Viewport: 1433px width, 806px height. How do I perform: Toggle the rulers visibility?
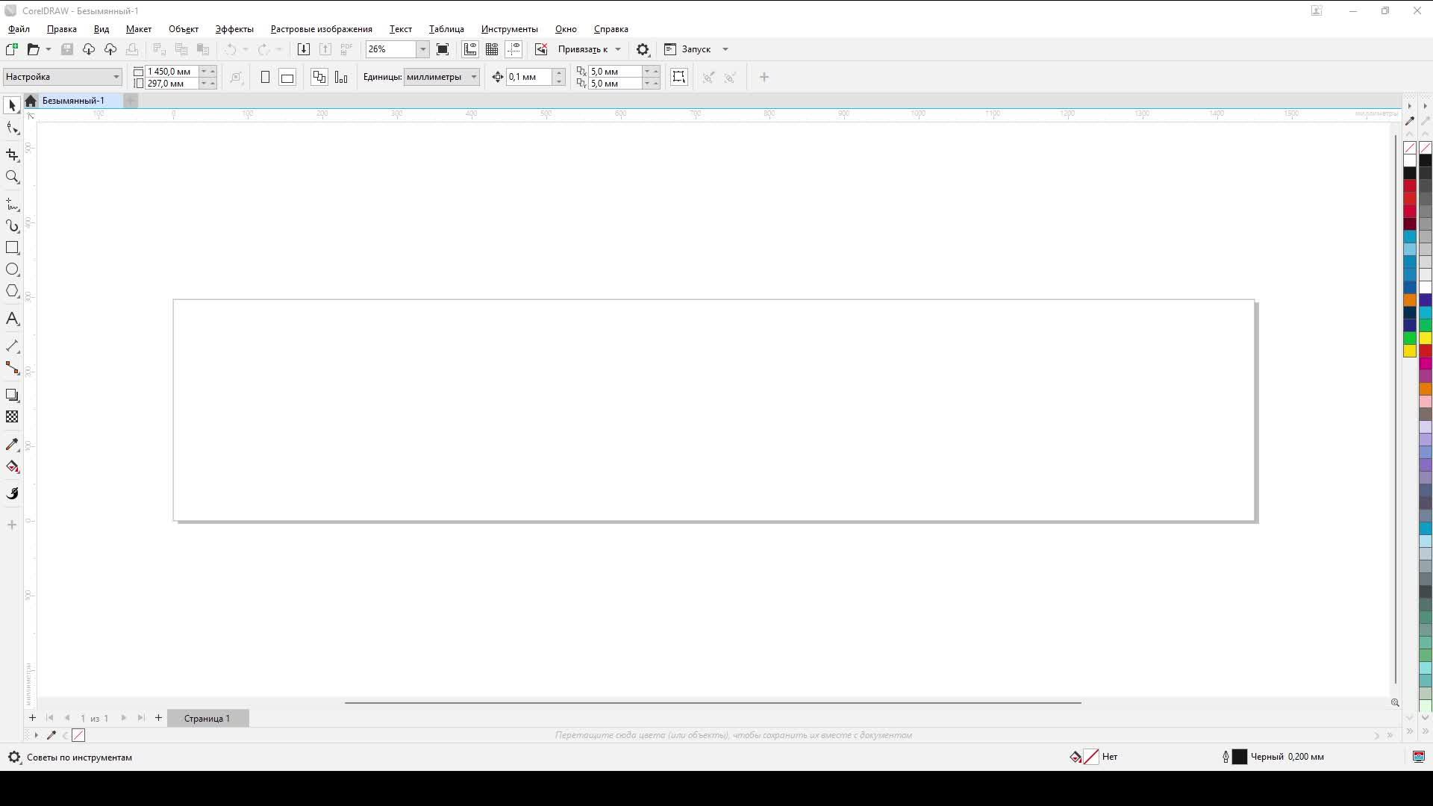point(470,49)
